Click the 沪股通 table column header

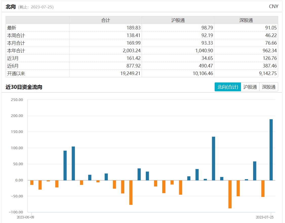tap(178, 20)
